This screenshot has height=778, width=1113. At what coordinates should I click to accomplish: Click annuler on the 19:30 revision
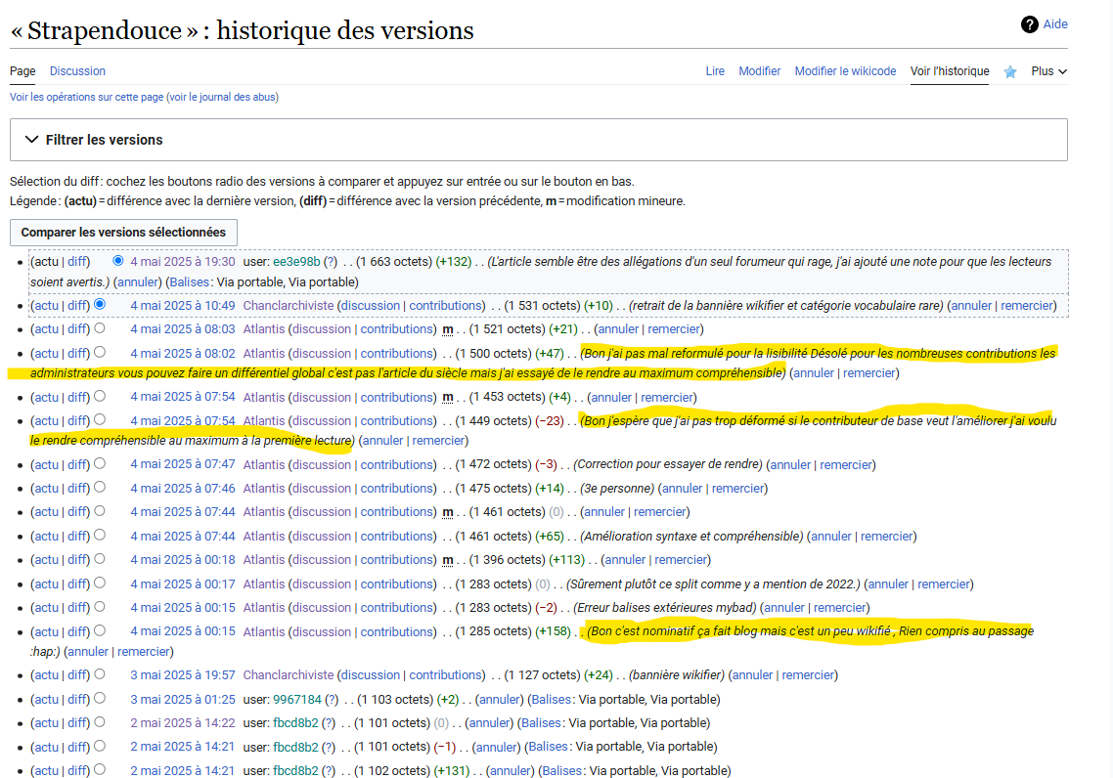click(x=137, y=282)
